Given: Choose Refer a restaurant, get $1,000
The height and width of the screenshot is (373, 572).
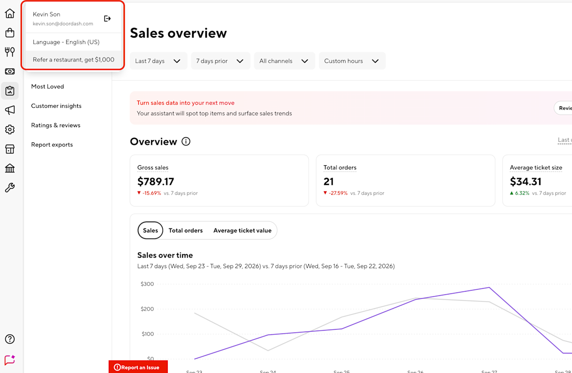Looking at the screenshot, I should [x=73, y=60].
